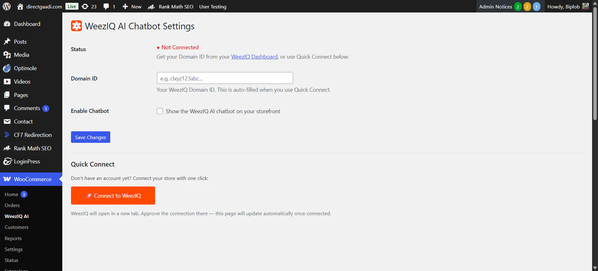Click the WeezIQ orange logo icon
Screen dimensions: 598x271
pos(77,26)
